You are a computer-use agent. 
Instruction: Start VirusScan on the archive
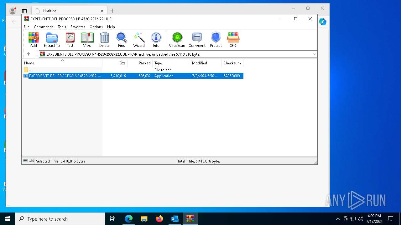tap(177, 40)
